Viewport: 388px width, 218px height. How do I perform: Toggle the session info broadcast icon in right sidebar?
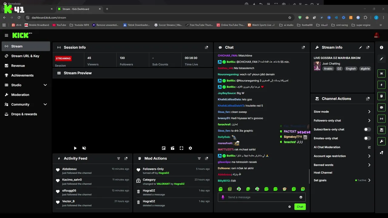coord(382,119)
